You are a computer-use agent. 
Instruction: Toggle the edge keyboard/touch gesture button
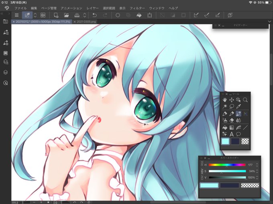point(27,15)
